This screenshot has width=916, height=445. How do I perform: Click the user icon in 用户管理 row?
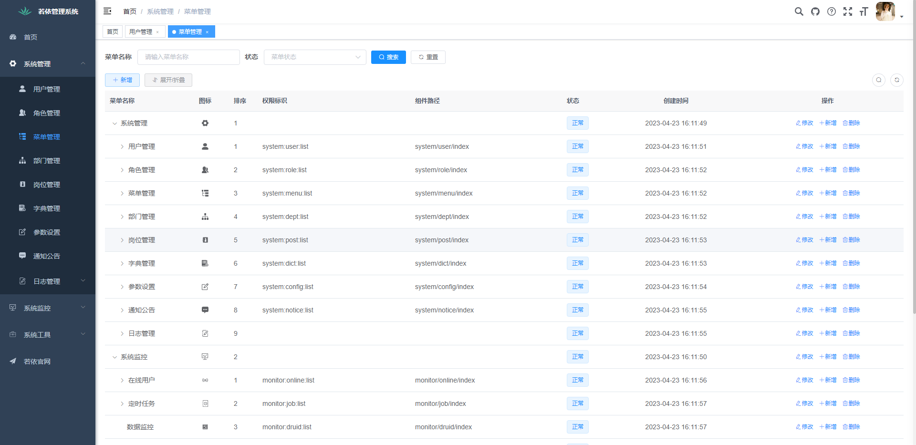[205, 146]
